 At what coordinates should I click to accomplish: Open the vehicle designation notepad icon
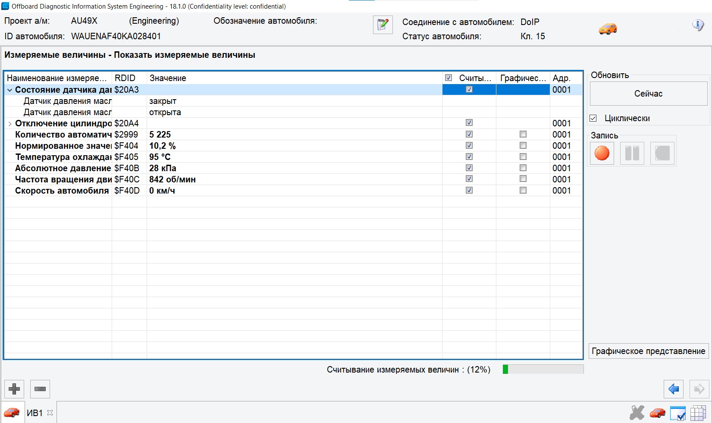(x=383, y=25)
